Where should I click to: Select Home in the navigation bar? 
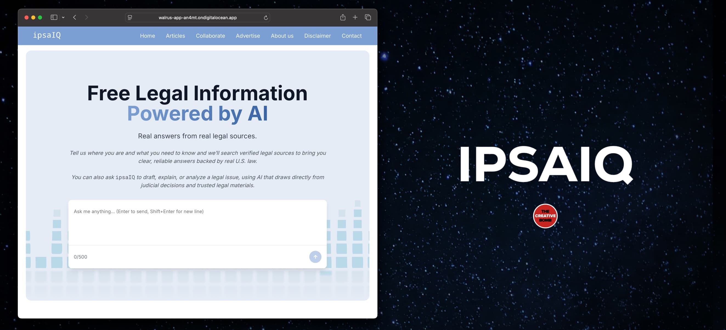pos(147,36)
